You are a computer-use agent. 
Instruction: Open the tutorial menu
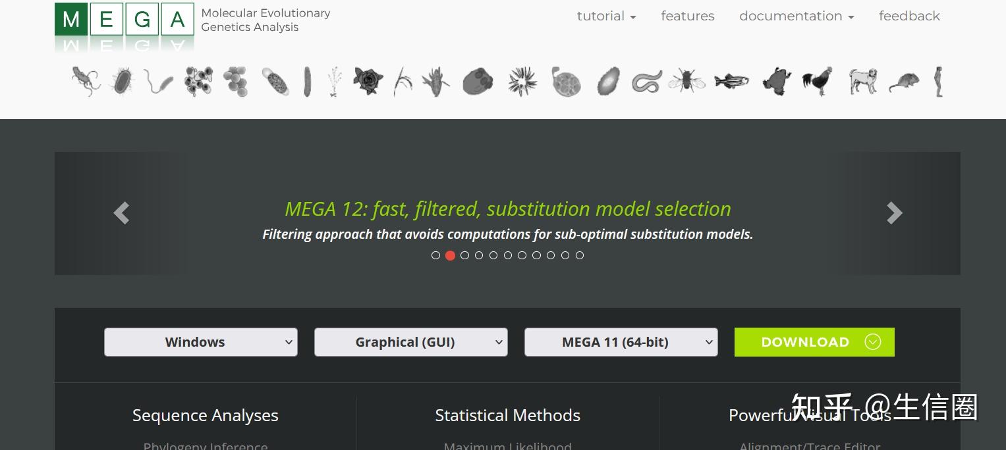[x=605, y=16]
